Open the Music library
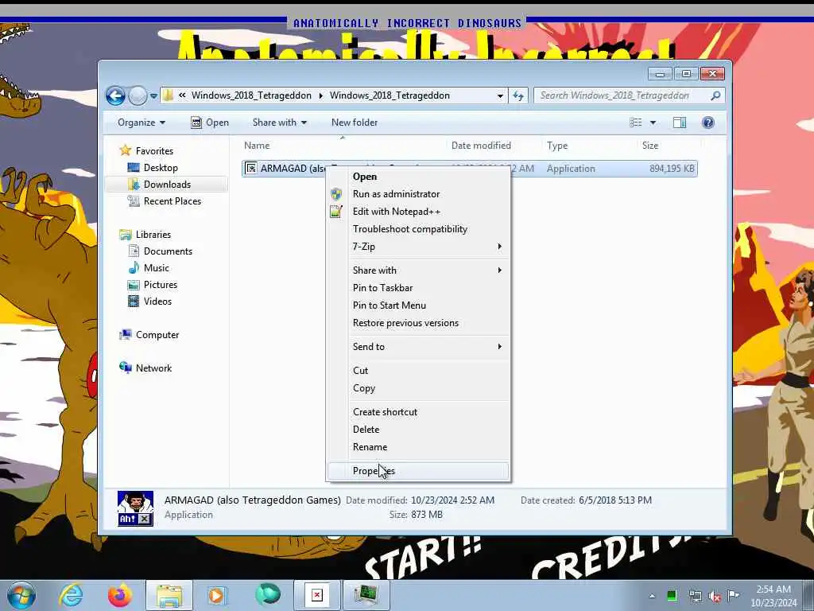Image resolution: width=814 pixels, height=611 pixels. (149, 268)
